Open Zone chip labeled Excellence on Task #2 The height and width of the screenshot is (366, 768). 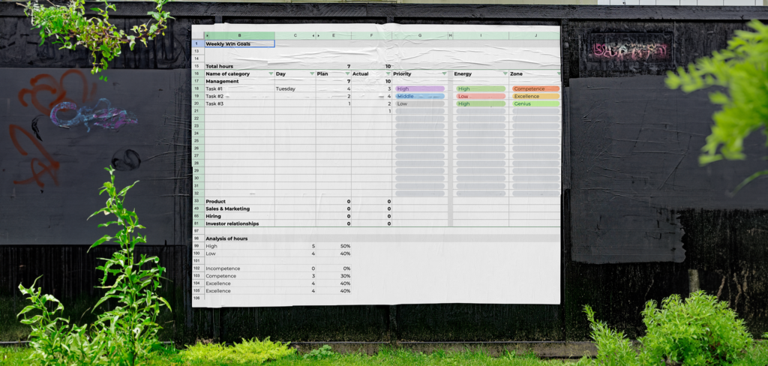535,97
